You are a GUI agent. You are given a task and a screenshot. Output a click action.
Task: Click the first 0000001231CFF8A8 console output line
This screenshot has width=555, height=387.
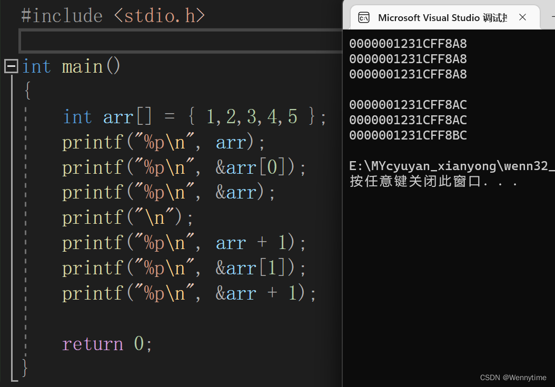tap(408, 44)
